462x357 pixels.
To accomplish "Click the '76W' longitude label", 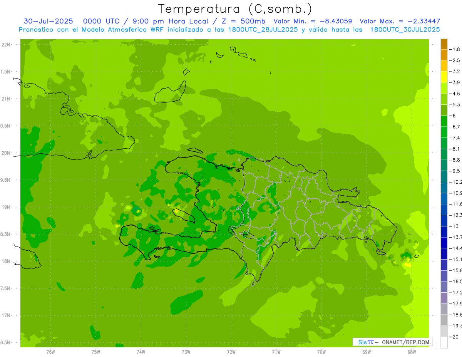I will 50,352.
